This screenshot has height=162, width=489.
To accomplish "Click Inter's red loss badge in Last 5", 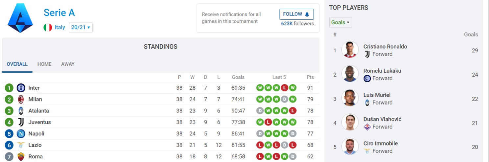I will pyautogui.click(x=285, y=88).
